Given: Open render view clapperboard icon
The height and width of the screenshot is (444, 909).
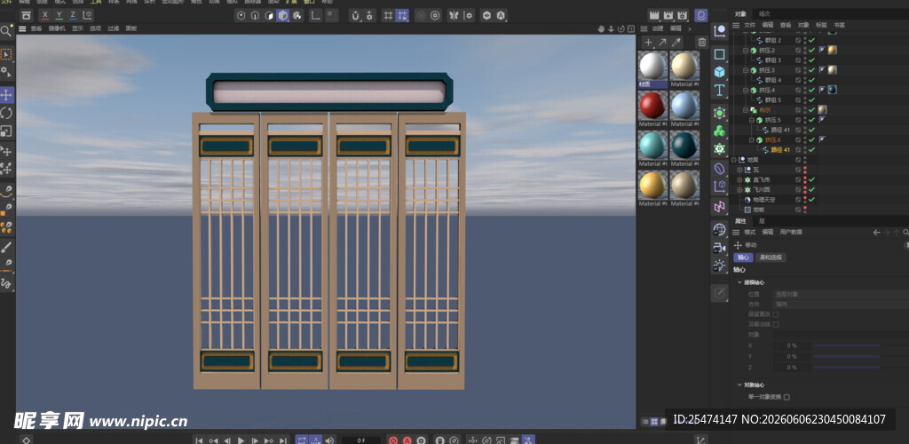Looking at the screenshot, I should (654, 16).
